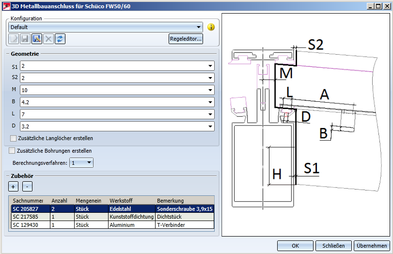Screen dimensions: 393x254
Task: Enable Zusätzliche Langlöcher erstellen checkbox
Action: [x=14, y=138]
